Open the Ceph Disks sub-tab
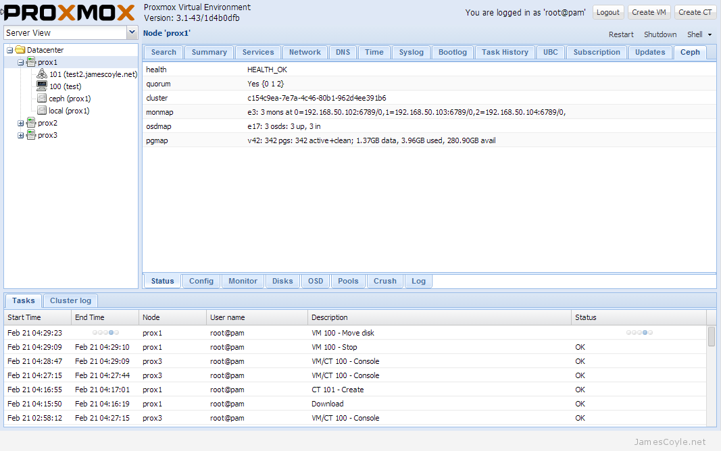Image resolution: width=721 pixels, height=451 pixels. (x=282, y=281)
